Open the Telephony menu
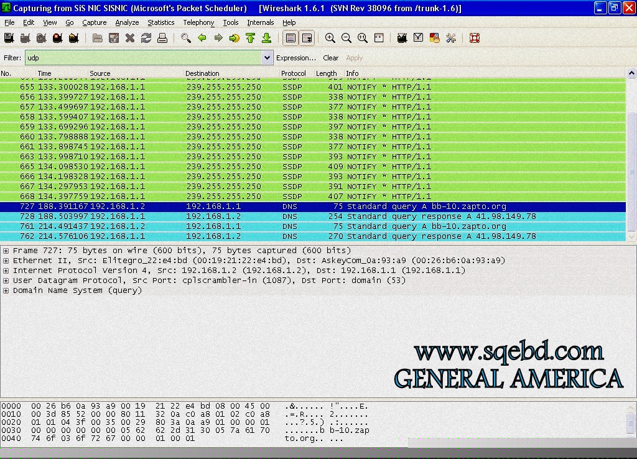The height and width of the screenshot is (459, 637). [x=198, y=22]
